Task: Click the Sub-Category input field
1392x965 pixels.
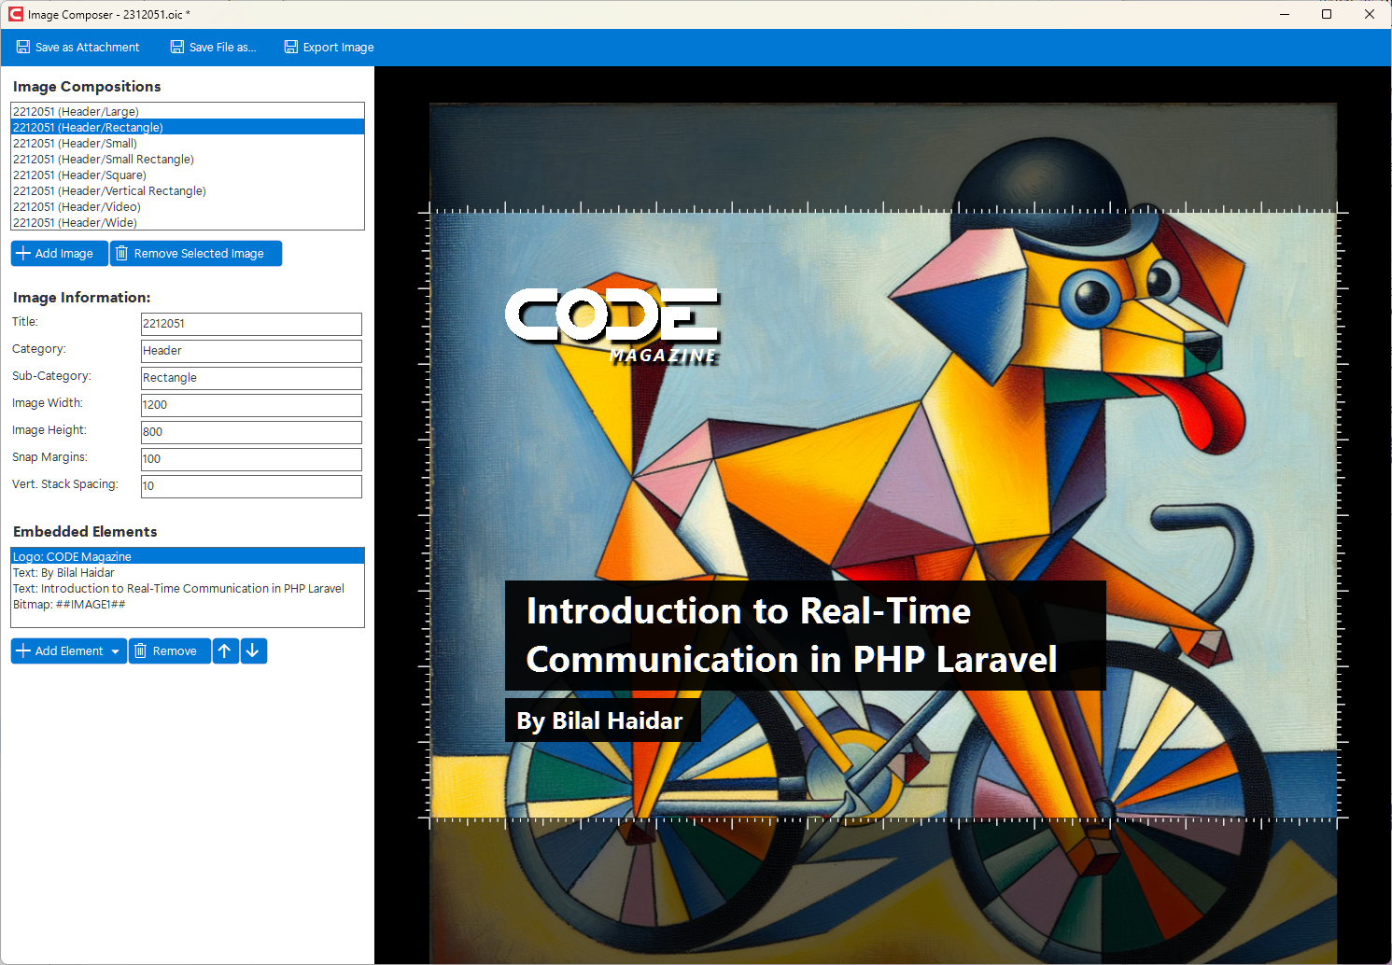Action: click(x=251, y=378)
